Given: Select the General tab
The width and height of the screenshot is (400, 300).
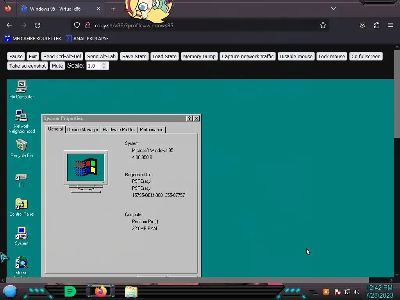Looking at the screenshot, I should [x=55, y=129].
